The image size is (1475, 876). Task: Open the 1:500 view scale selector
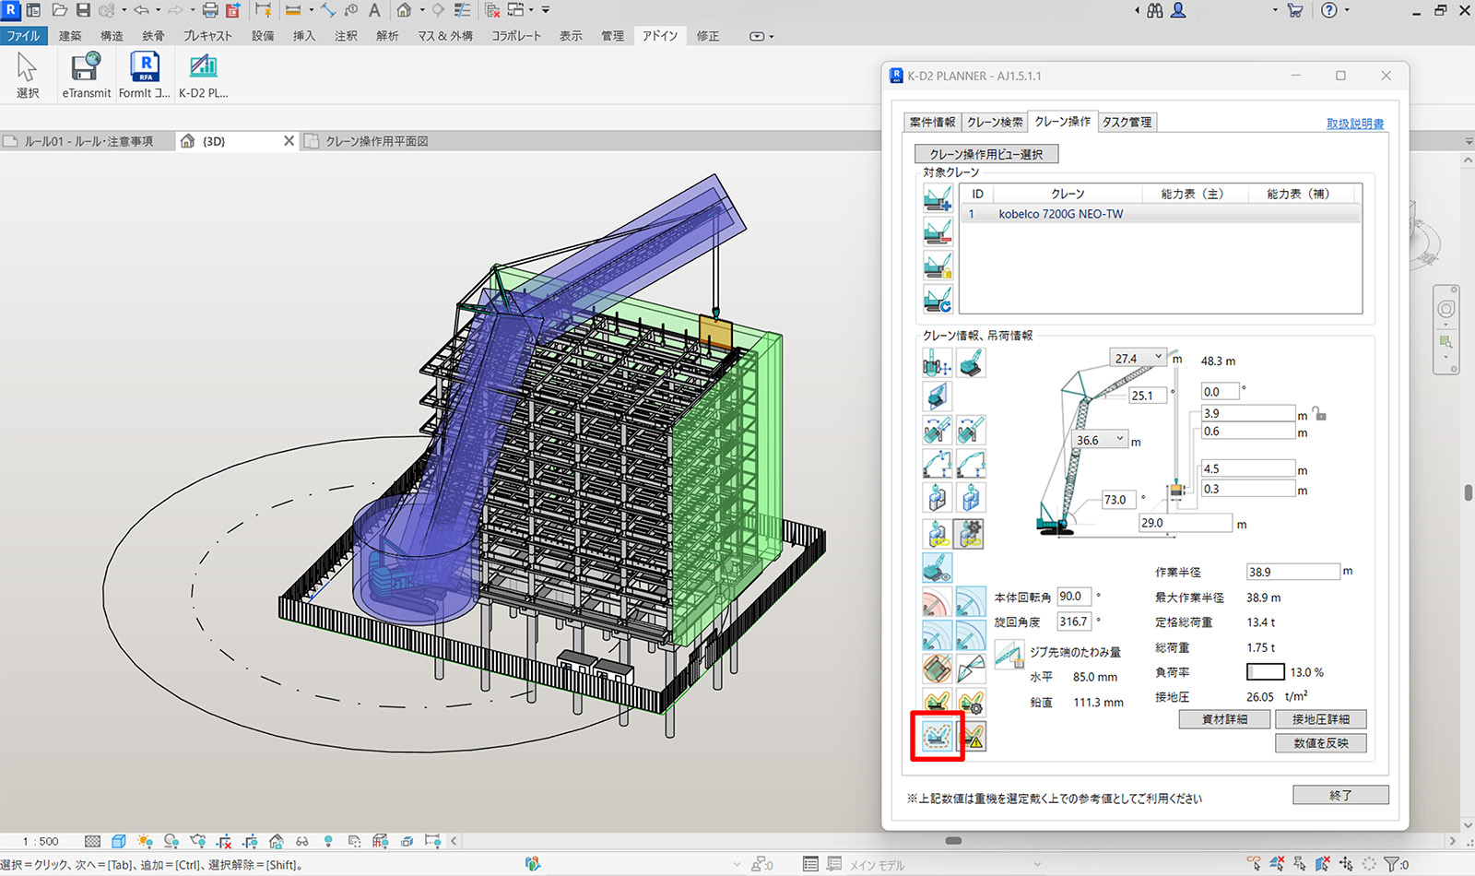coord(41,841)
